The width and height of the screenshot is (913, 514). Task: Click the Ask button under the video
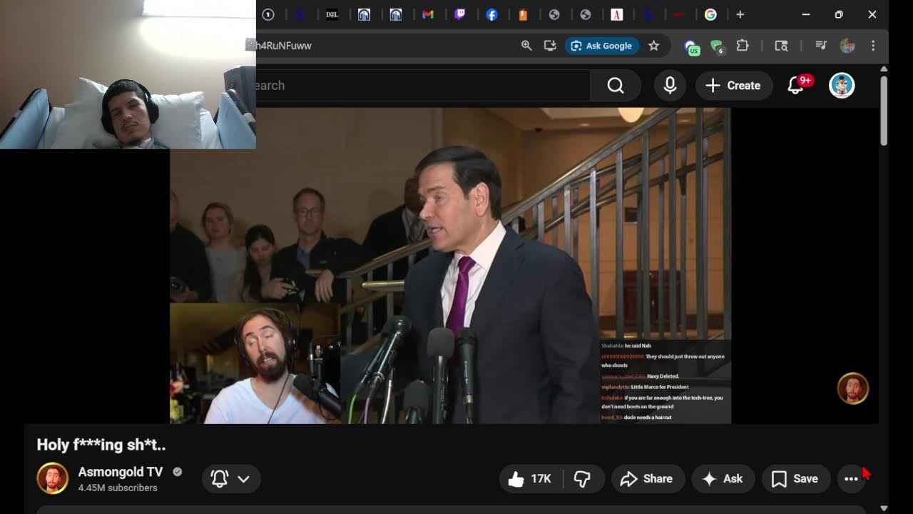coord(723,479)
